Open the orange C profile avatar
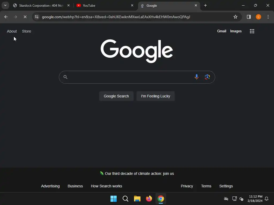This screenshot has width=274, height=205. tap(258, 17)
